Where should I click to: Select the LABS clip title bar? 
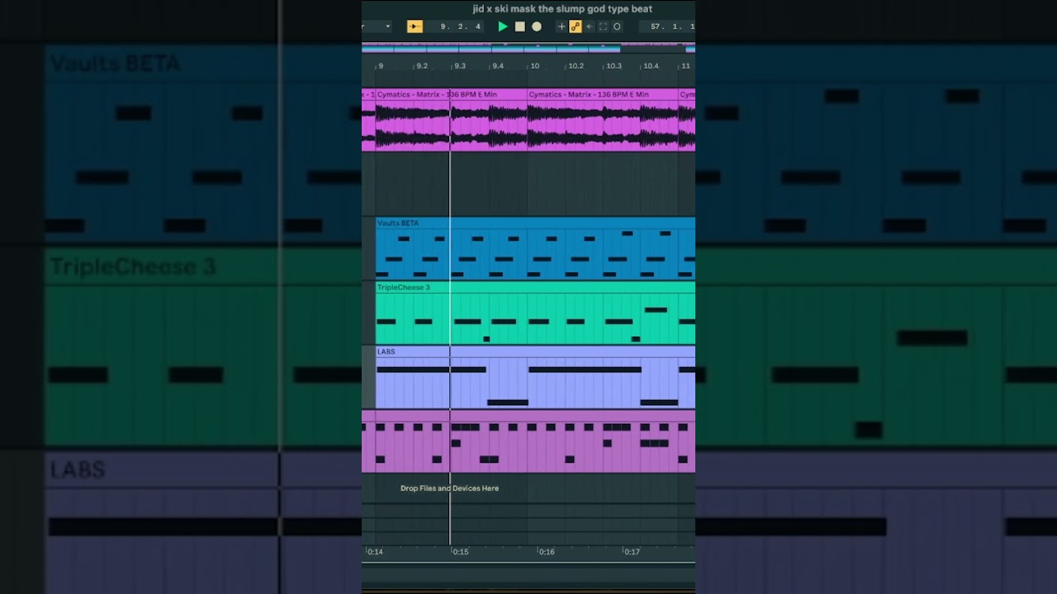pos(535,351)
